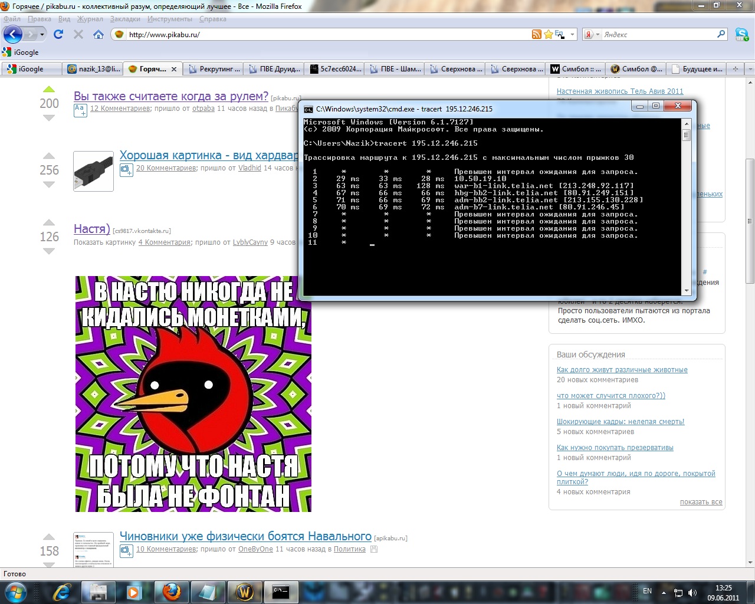The height and width of the screenshot is (604, 755).
Task: Open the navigation history dropdown arrow
Action: pos(42,34)
